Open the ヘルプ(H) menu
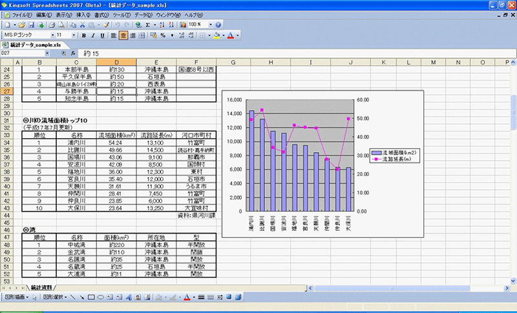Screen dimensions: 517x313 pyautogui.click(x=193, y=15)
